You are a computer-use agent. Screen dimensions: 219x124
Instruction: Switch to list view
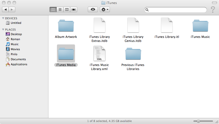tap(60, 10)
